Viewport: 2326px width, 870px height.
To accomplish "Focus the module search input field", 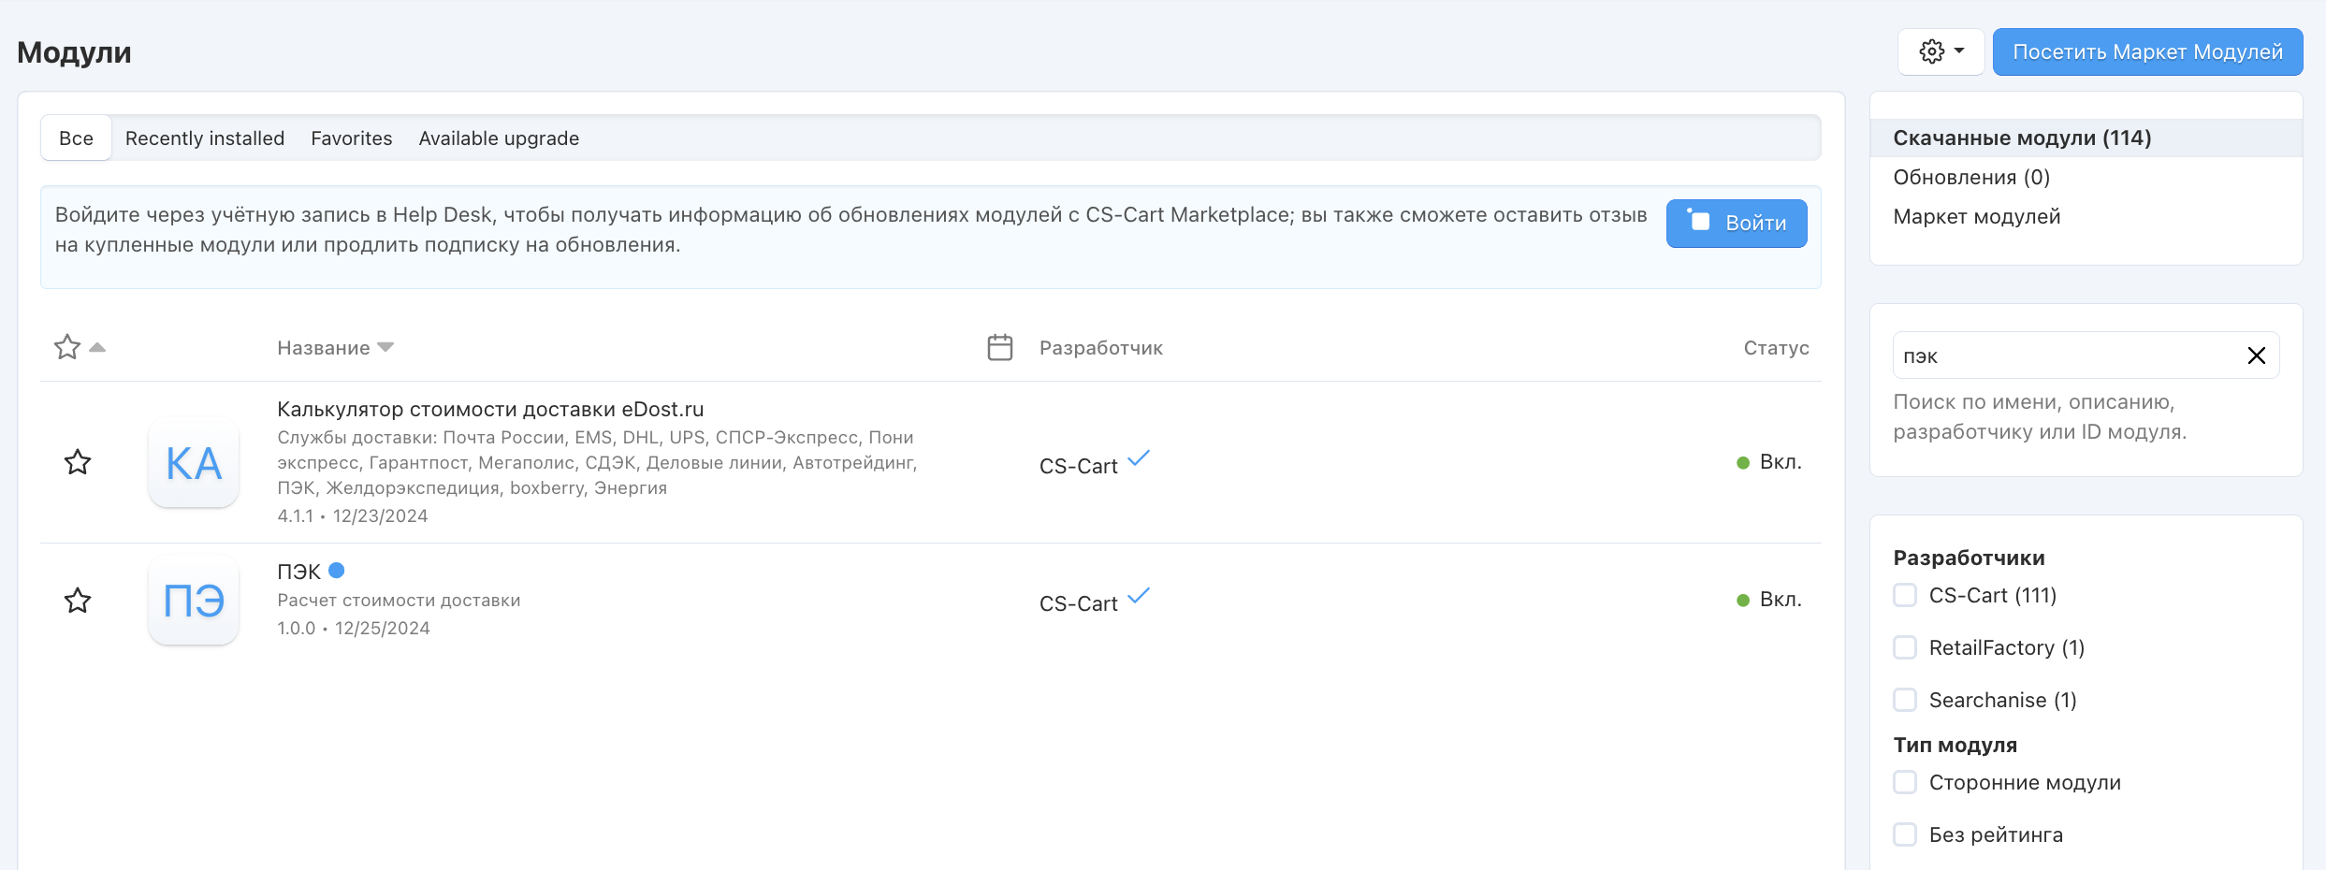I will click(2063, 355).
